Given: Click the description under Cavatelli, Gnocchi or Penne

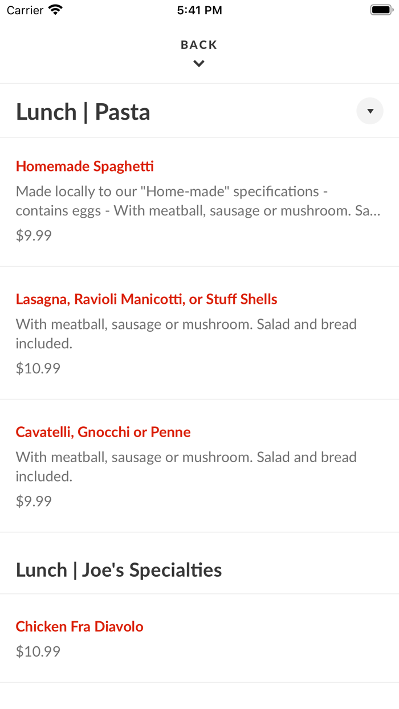Looking at the screenshot, I should 186,466.
